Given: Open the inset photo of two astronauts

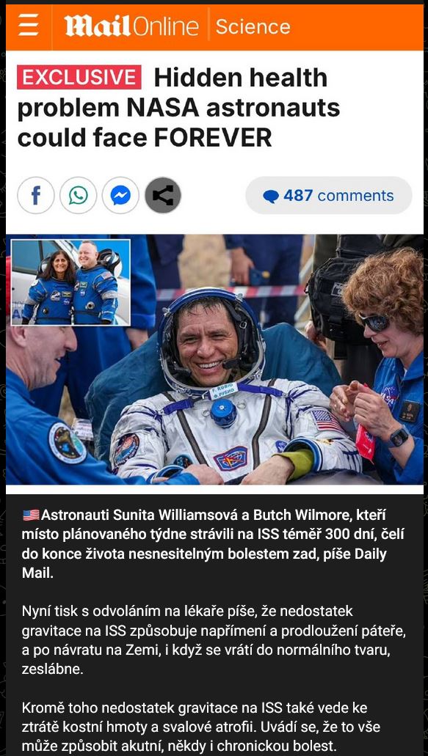Looking at the screenshot, I should tap(71, 282).
